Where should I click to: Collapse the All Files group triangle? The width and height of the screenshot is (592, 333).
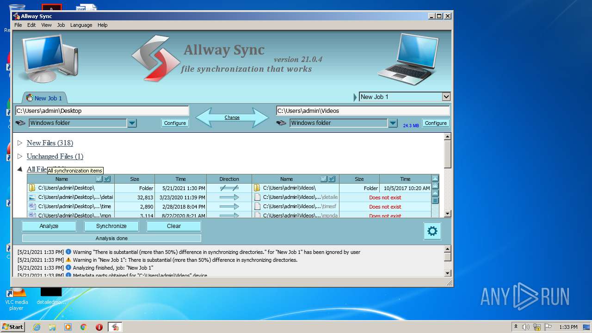20,169
